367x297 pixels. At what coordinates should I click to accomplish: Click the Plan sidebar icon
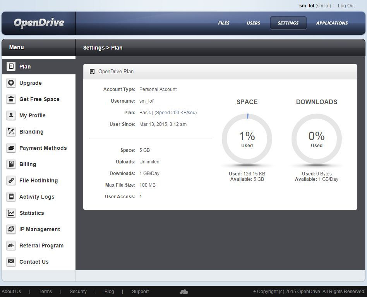point(11,67)
